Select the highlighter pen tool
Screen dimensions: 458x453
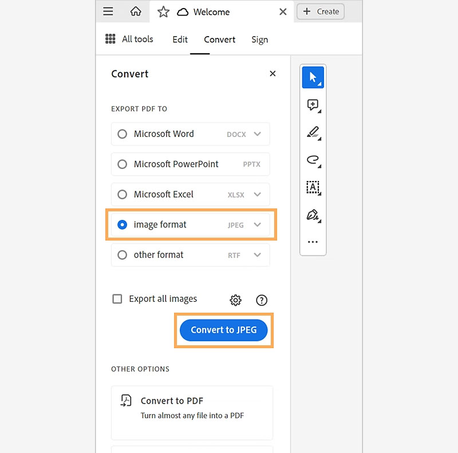pyautogui.click(x=313, y=132)
